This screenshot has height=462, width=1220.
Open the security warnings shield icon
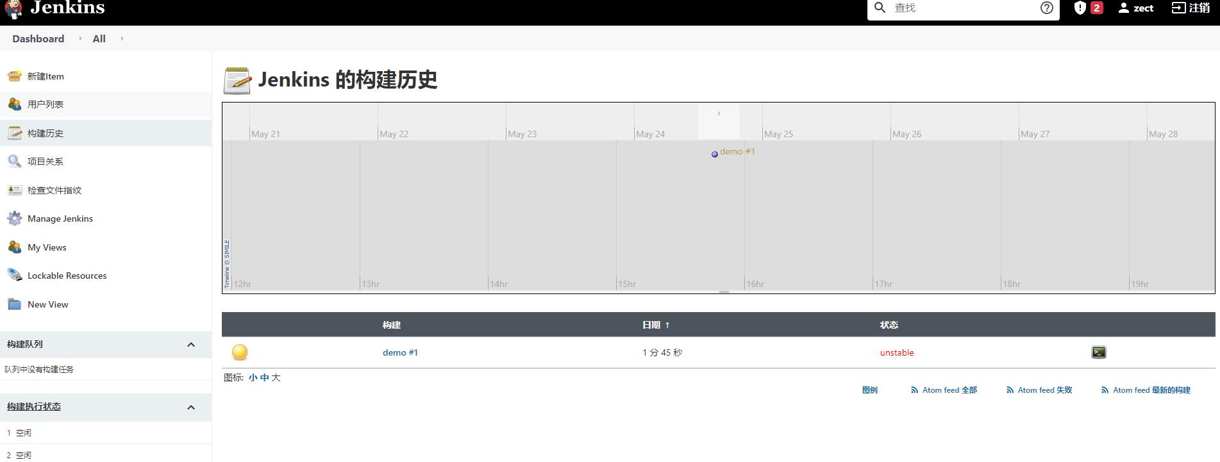[x=1080, y=8]
